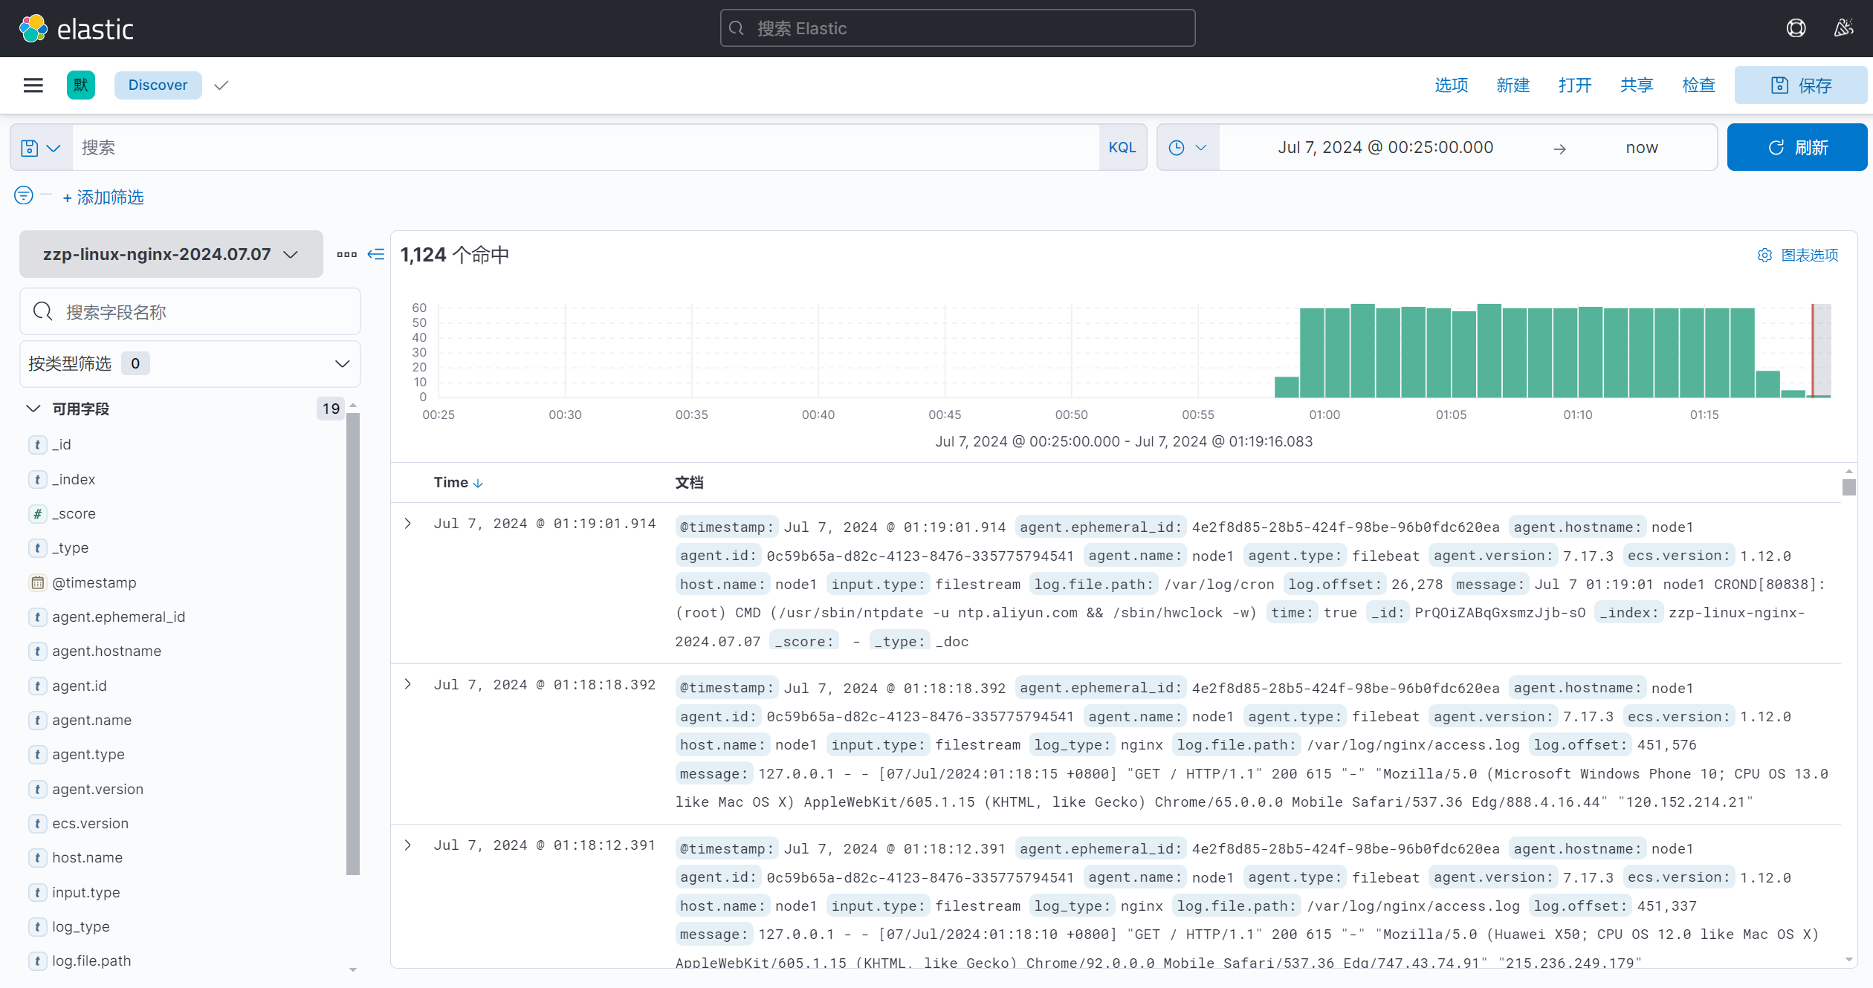Click the now end date button

1641,148
